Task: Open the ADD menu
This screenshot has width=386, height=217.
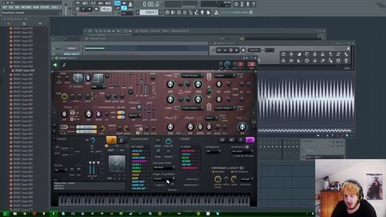Action: (17, 7)
